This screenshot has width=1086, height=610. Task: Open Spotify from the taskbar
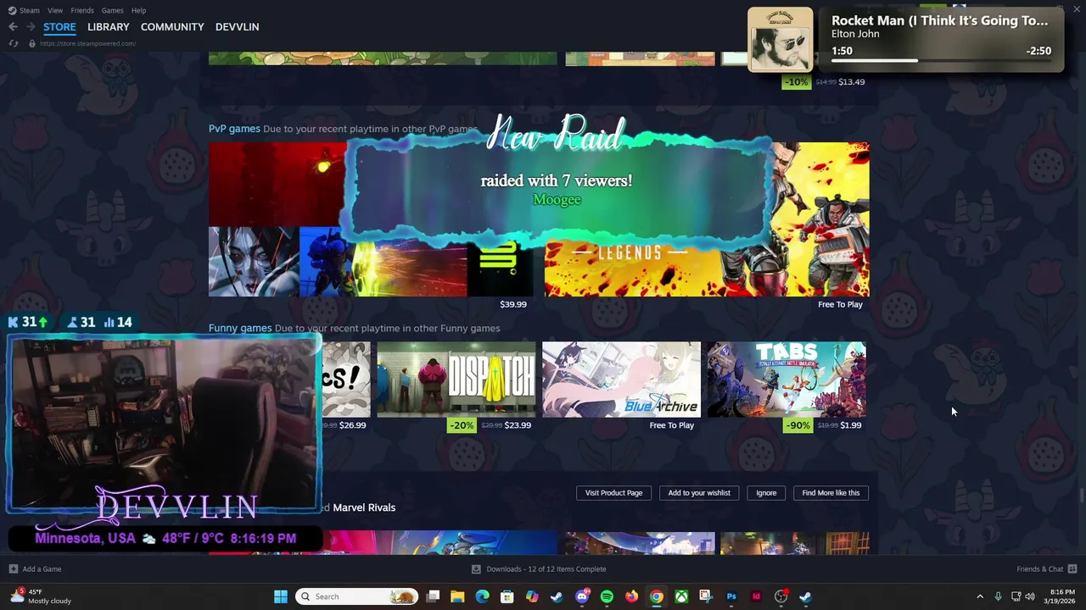607,596
